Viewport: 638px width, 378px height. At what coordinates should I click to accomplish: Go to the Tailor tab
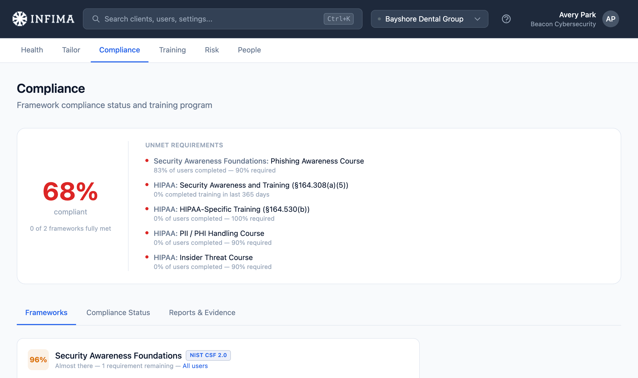pyautogui.click(x=71, y=50)
